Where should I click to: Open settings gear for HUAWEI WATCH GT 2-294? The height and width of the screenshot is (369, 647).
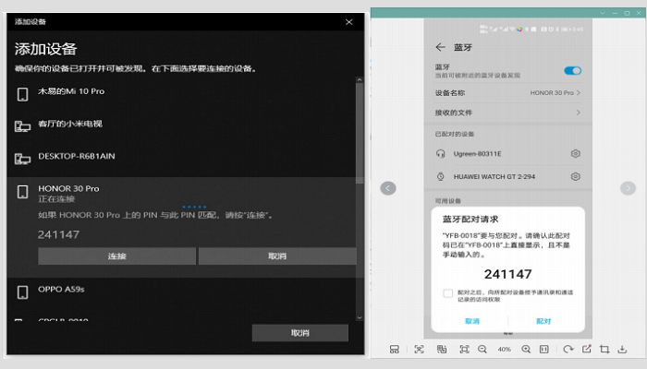[575, 176]
